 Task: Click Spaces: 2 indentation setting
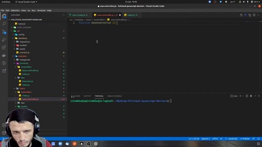tap(206, 139)
